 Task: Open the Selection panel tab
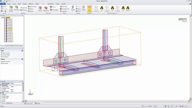point(12,46)
